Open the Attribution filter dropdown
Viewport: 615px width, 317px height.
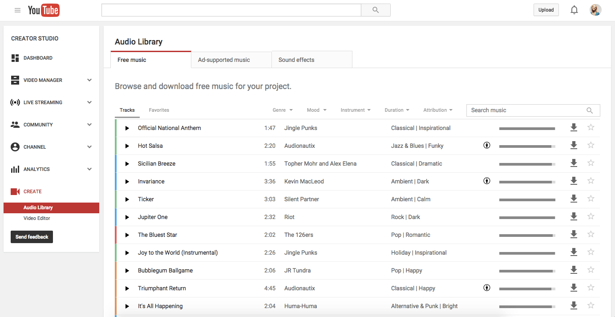tap(438, 110)
